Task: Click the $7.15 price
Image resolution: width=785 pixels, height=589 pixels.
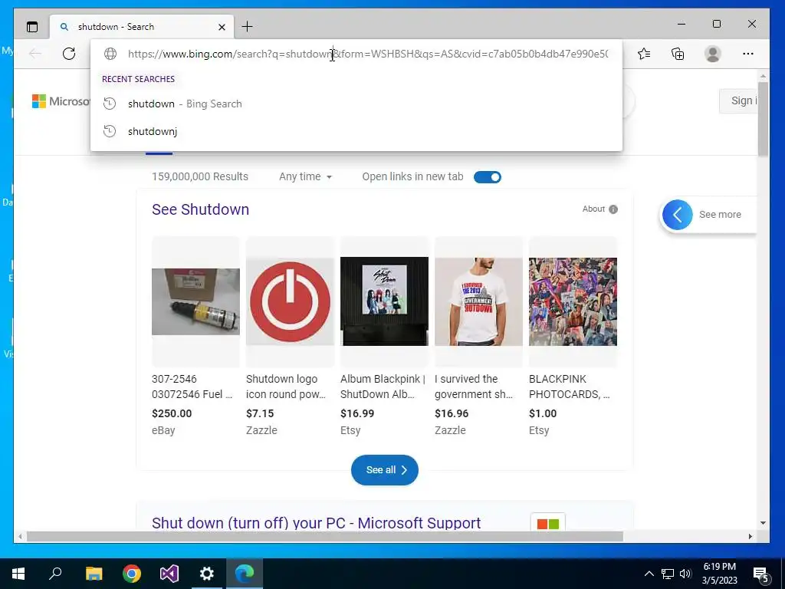Action: click(260, 413)
